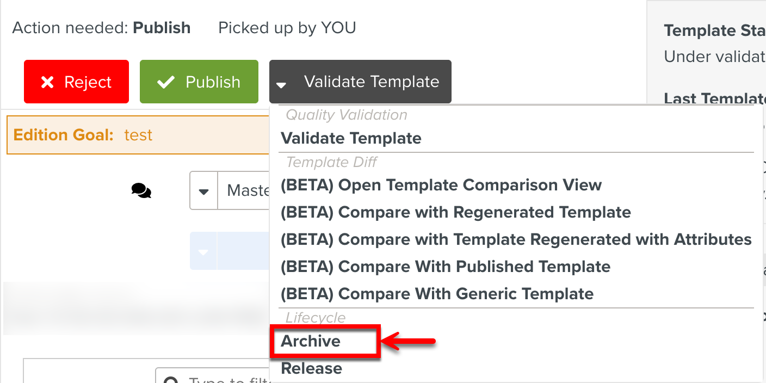Click the down caret on the Validate Template button
This screenshot has height=383, width=766.
(x=281, y=85)
